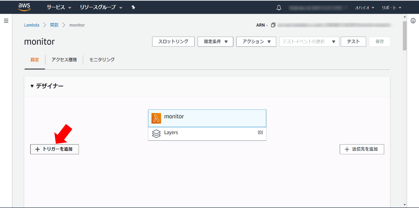419x208 pixels.
Task: Open the blurred account name menu
Action: tap(318, 8)
